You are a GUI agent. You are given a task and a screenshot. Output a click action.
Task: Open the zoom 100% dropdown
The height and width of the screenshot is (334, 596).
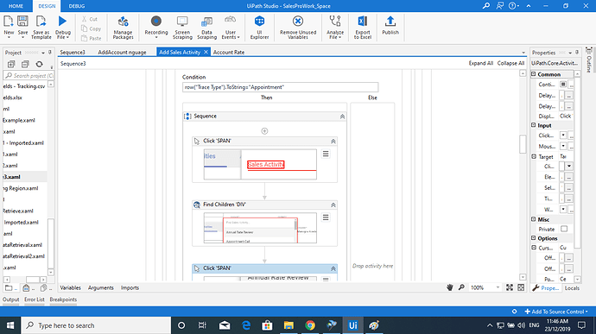coord(498,287)
